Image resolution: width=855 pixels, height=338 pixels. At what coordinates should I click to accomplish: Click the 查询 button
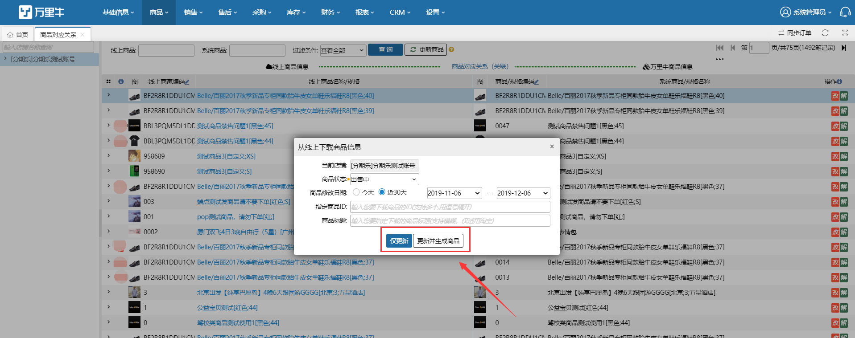(x=385, y=50)
